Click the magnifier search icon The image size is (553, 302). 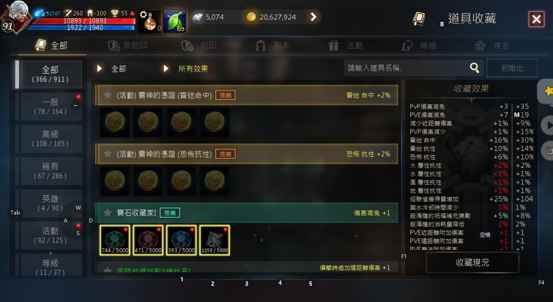[x=475, y=68]
